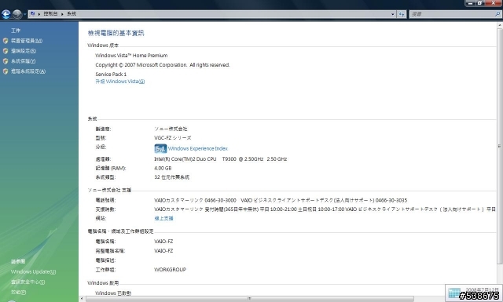Open the Windows Experience Index link
503x302 pixels.
[x=198, y=148]
